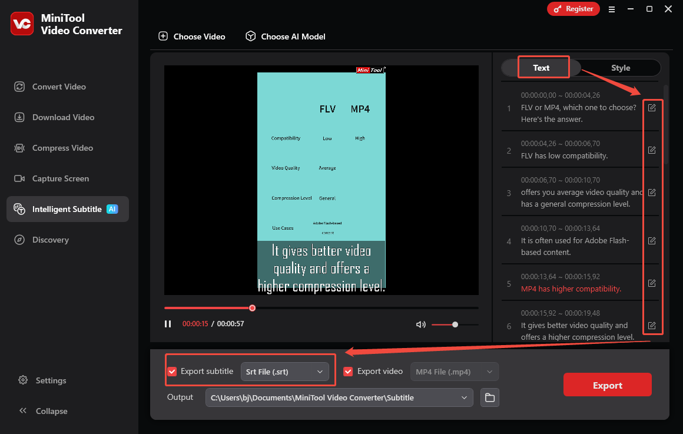Expand the MP4 File format dropdown
The image size is (683, 434).
coord(454,372)
